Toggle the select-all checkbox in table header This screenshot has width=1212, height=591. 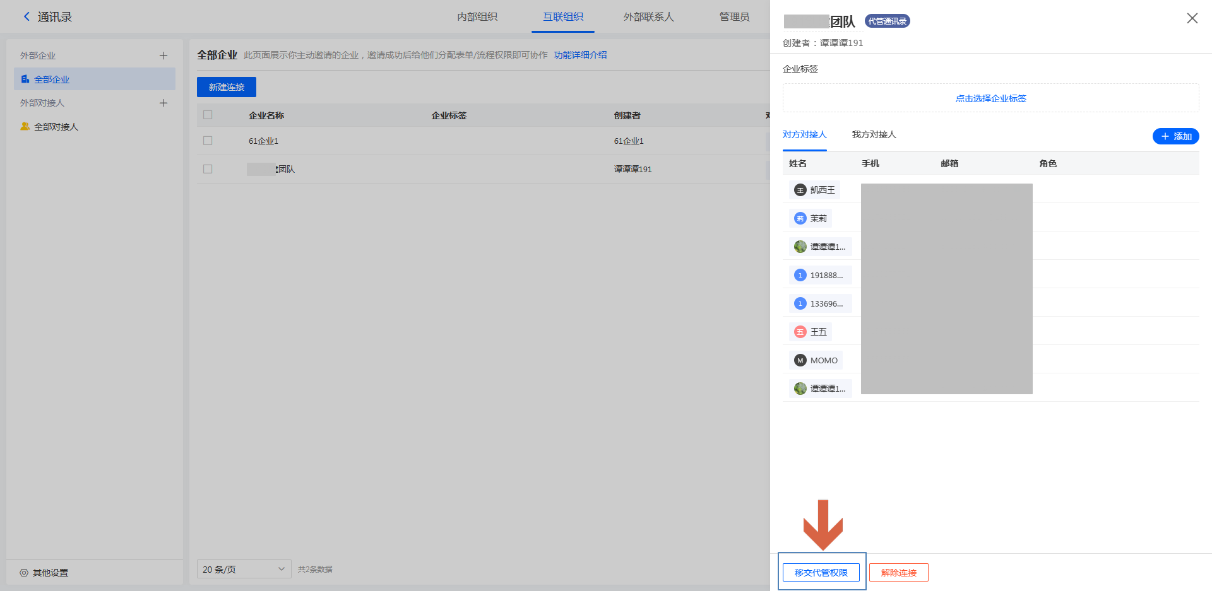tap(208, 115)
